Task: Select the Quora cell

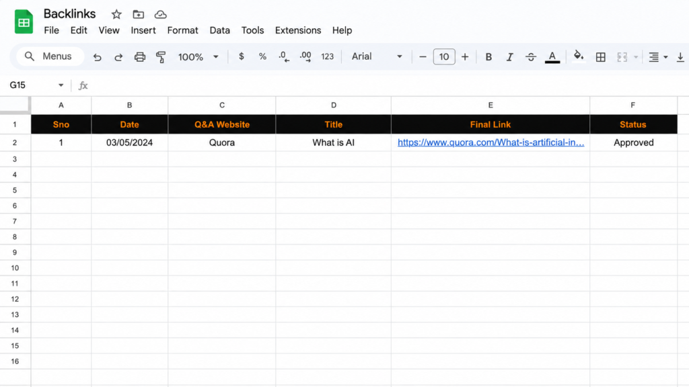Action: [x=222, y=142]
